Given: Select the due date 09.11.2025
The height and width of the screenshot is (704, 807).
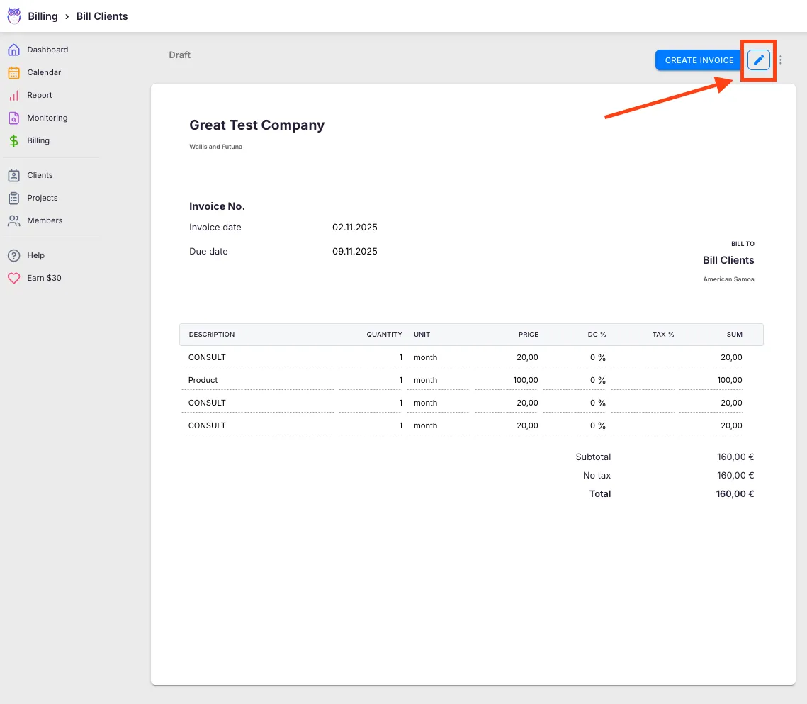Looking at the screenshot, I should 354,252.
